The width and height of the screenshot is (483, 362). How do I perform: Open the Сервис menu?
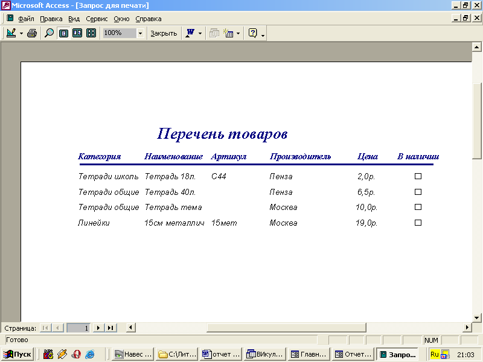pyautogui.click(x=97, y=19)
